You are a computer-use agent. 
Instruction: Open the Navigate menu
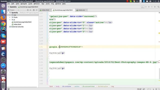pos(24,4)
